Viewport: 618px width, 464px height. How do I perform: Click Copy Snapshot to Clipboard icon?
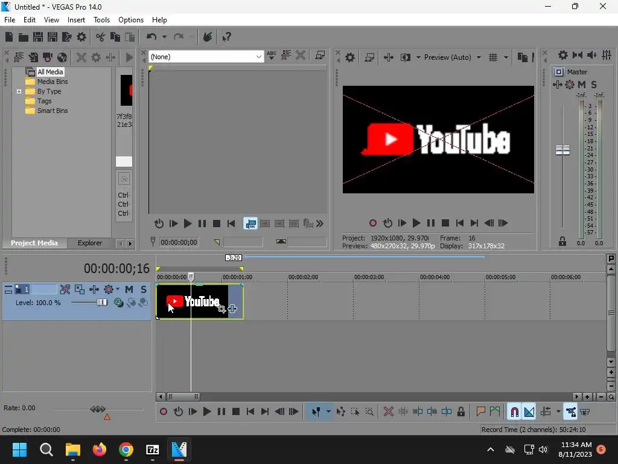pyautogui.click(x=522, y=57)
